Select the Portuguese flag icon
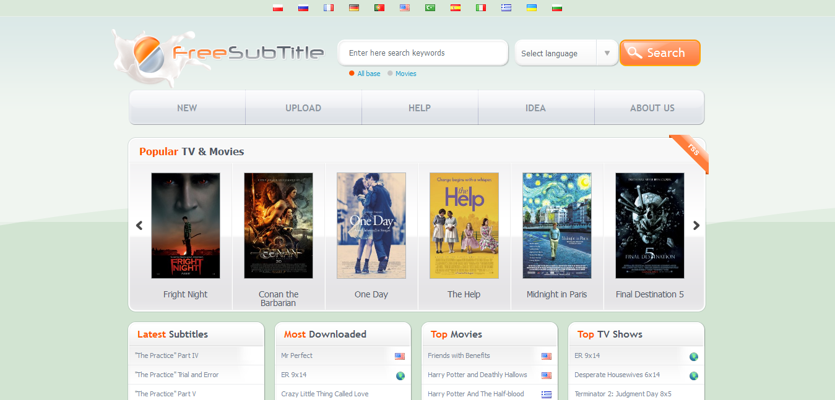 (x=379, y=8)
